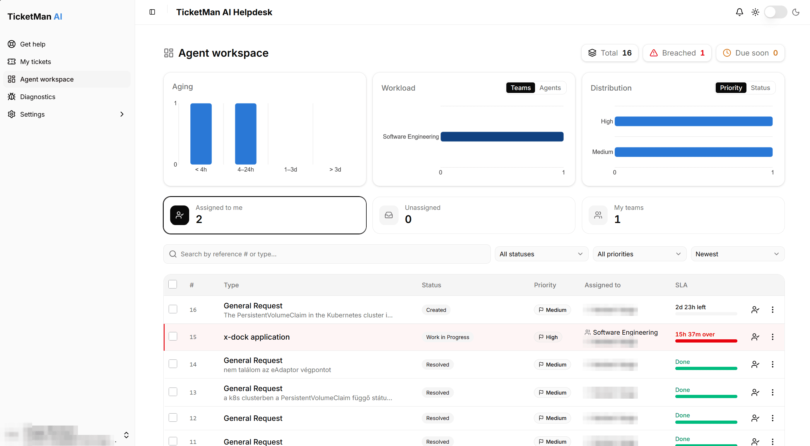Click Work in Progress status badge
The height and width of the screenshot is (446, 810).
point(447,337)
